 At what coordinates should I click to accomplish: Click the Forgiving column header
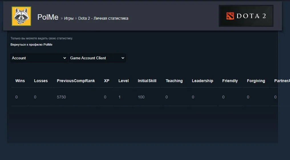256,81
